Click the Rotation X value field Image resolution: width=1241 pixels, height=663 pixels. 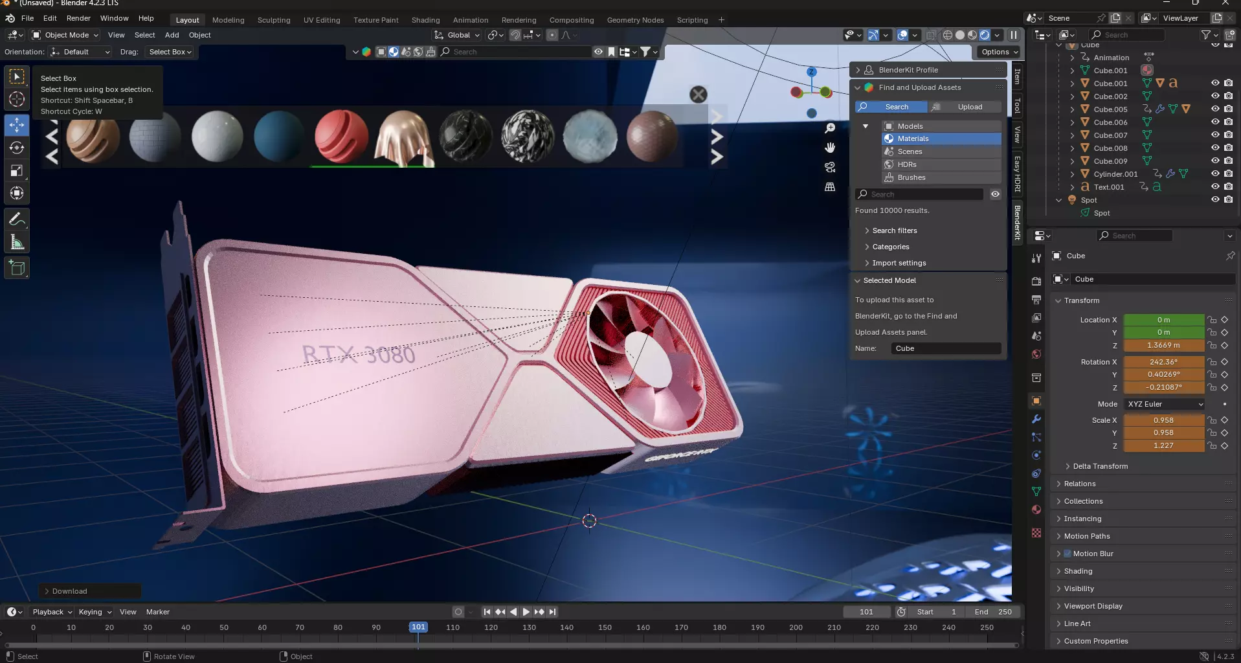(1163, 362)
